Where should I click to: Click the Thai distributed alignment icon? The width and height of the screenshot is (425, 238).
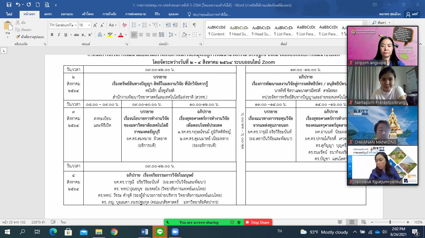[x=161, y=35]
